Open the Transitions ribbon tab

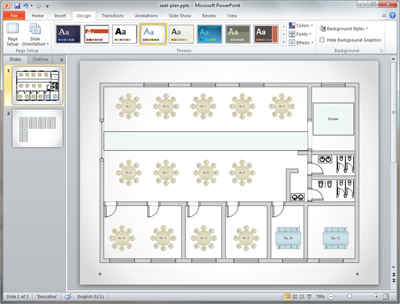pyautogui.click(x=113, y=15)
